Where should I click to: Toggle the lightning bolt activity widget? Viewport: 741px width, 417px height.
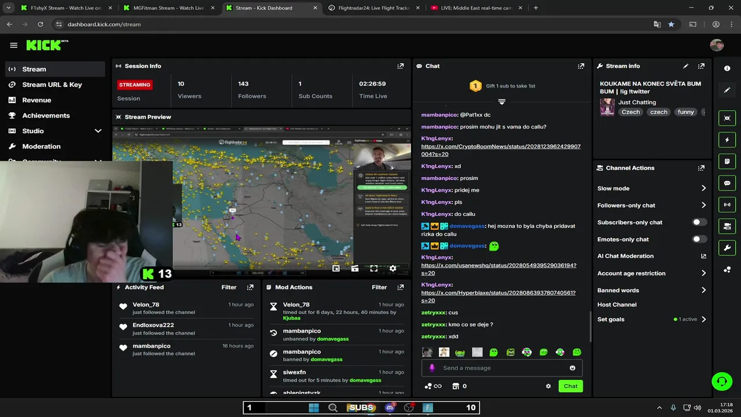click(x=727, y=140)
